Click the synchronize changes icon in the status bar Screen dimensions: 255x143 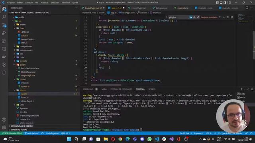pos(43,133)
